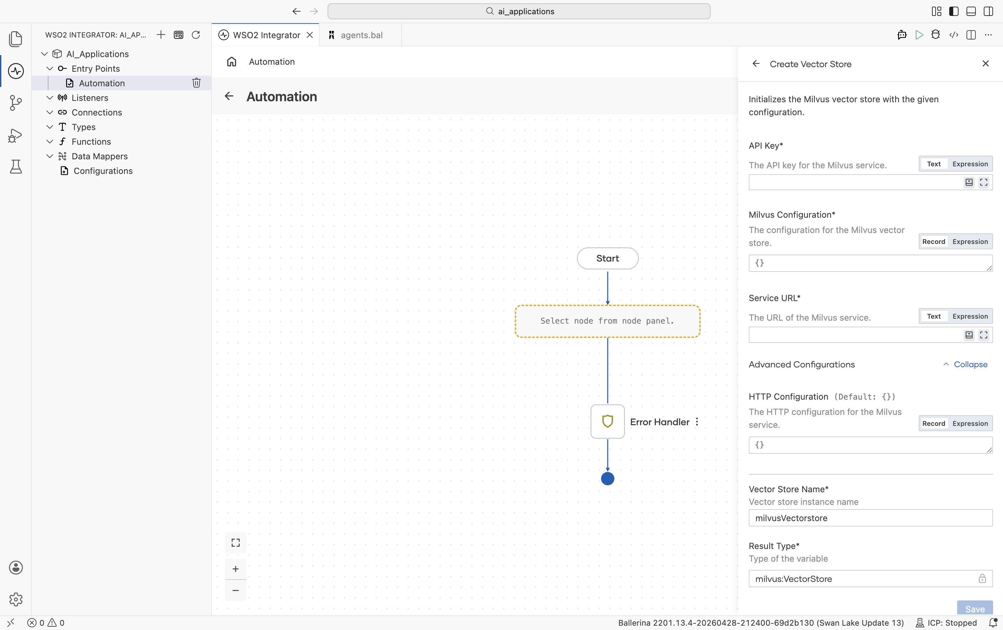The width and height of the screenshot is (1003, 630).
Task: Zoom in the canvas with plus button
Action: tap(236, 569)
